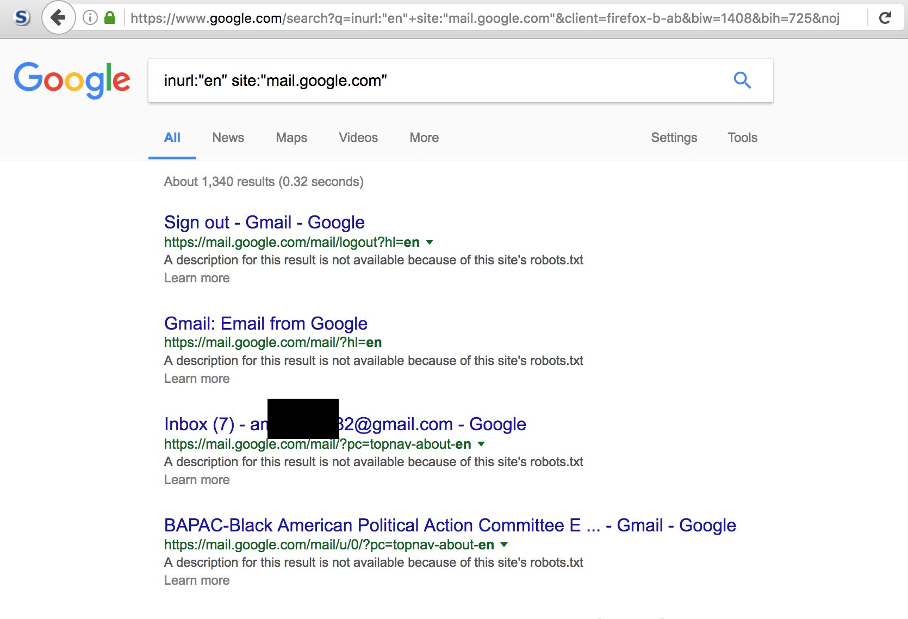908x619 pixels.
Task: Click Learn more under Sign out result
Action: coord(197,278)
